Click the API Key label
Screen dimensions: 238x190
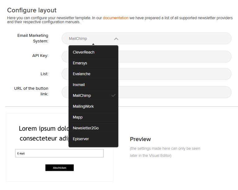click(x=40, y=56)
